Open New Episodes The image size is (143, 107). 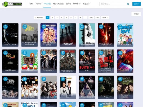[58, 4]
